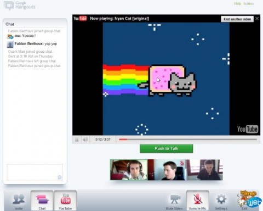This screenshot has height=211, width=263.
Task: Open the Settings gear icon
Action: (221, 199)
